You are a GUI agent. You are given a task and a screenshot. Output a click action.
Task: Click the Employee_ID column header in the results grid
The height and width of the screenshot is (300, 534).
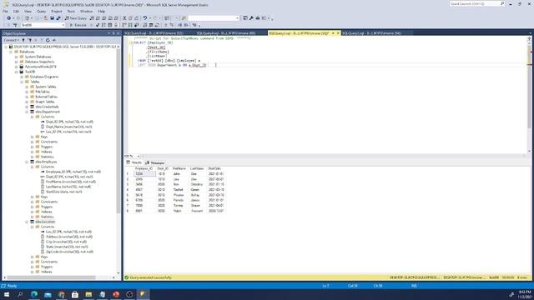(144, 168)
